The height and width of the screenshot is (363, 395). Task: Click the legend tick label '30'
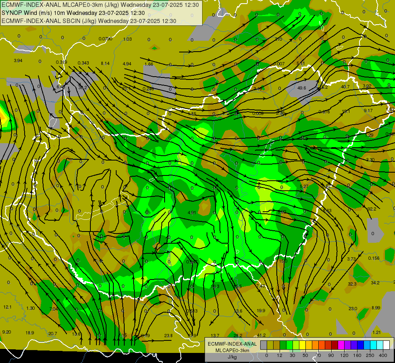point(293,355)
